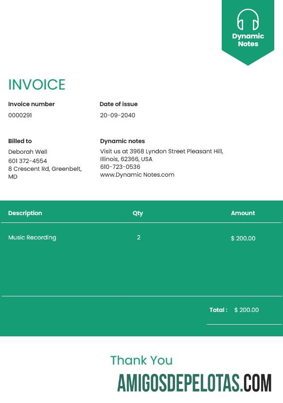
Task: Select customer name Deborah Well
Action: point(28,152)
